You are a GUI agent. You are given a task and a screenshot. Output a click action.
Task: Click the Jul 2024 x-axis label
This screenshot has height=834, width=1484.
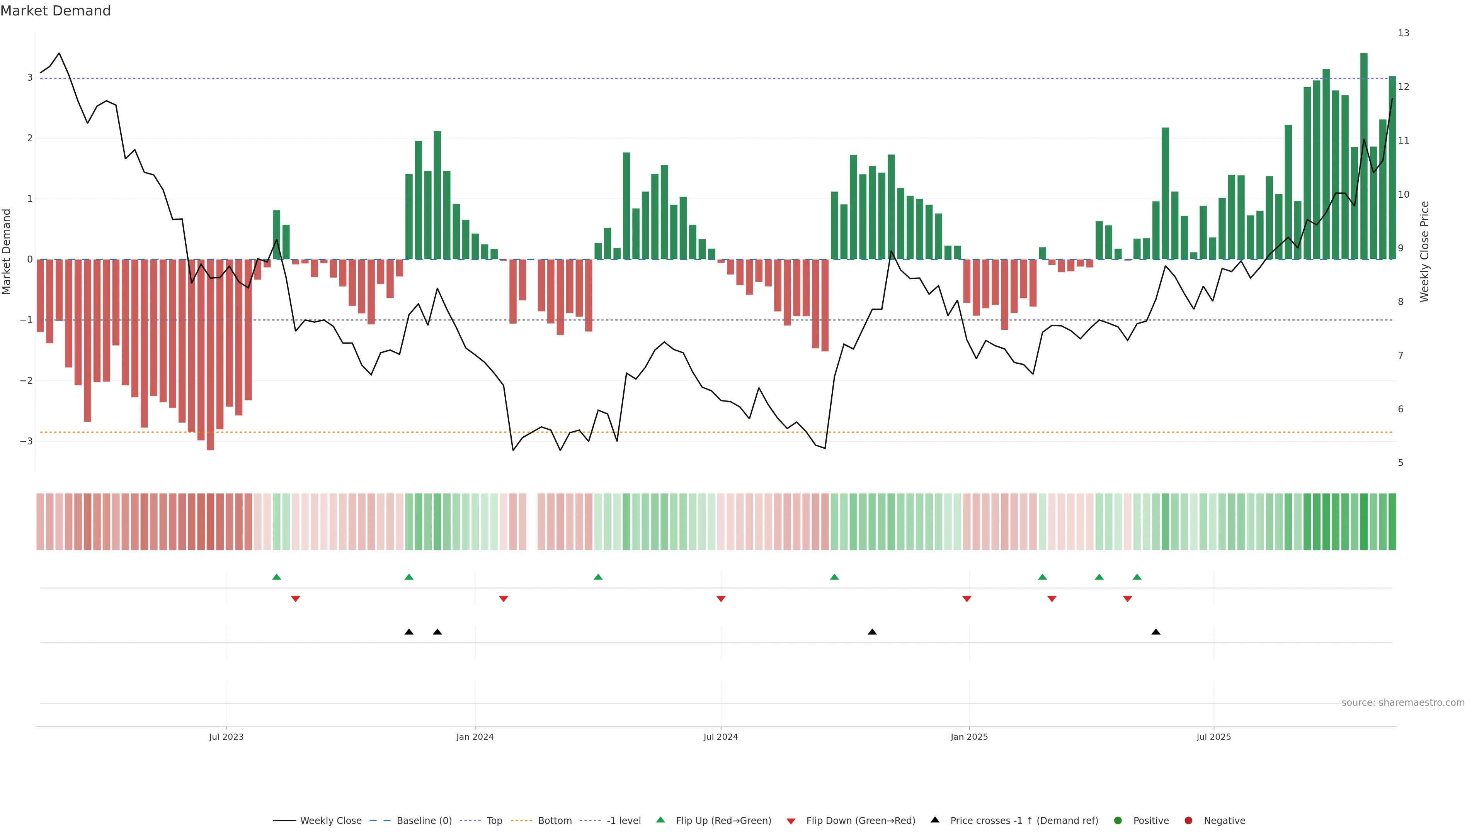[720, 737]
